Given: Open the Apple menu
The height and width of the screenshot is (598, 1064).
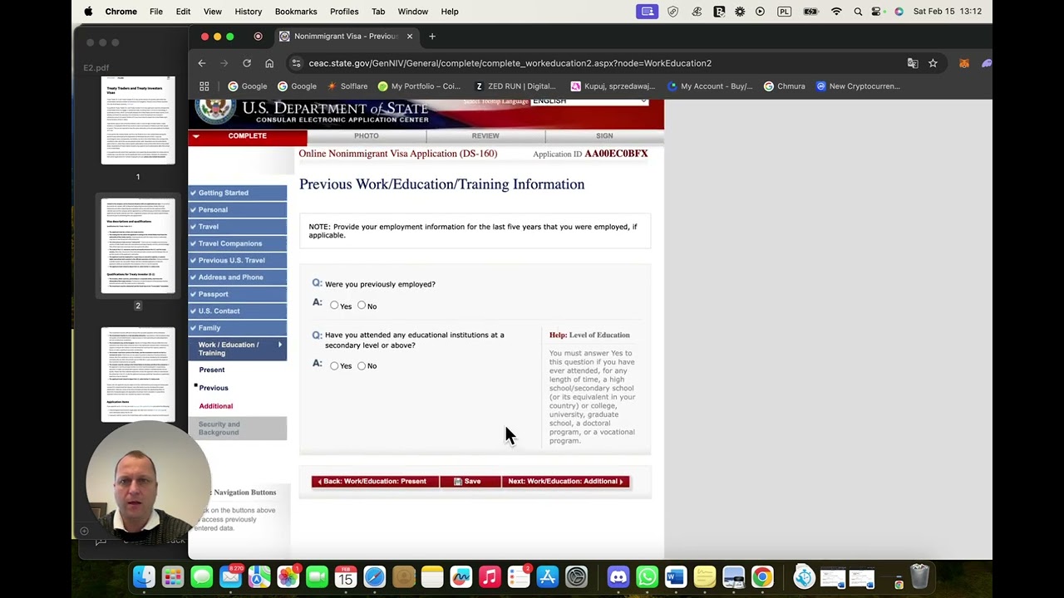Looking at the screenshot, I should pyautogui.click(x=88, y=12).
